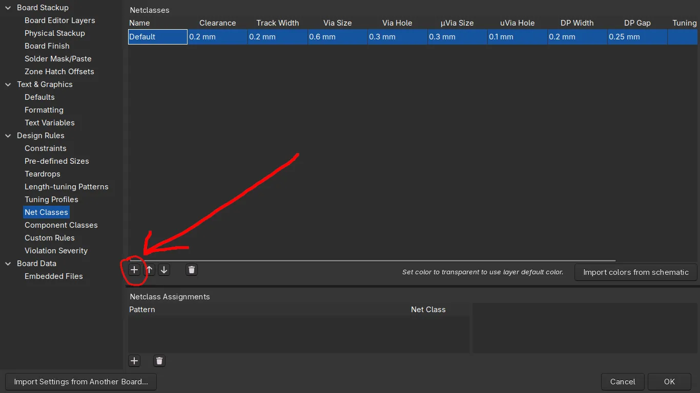Image resolution: width=700 pixels, height=393 pixels.
Task: Collapse the Design Rules section
Action: [8, 136]
